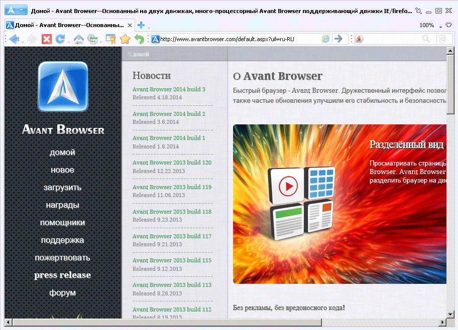
Task: Go to the форум section in the sidebar
Action: pyautogui.click(x=62, y=292)
